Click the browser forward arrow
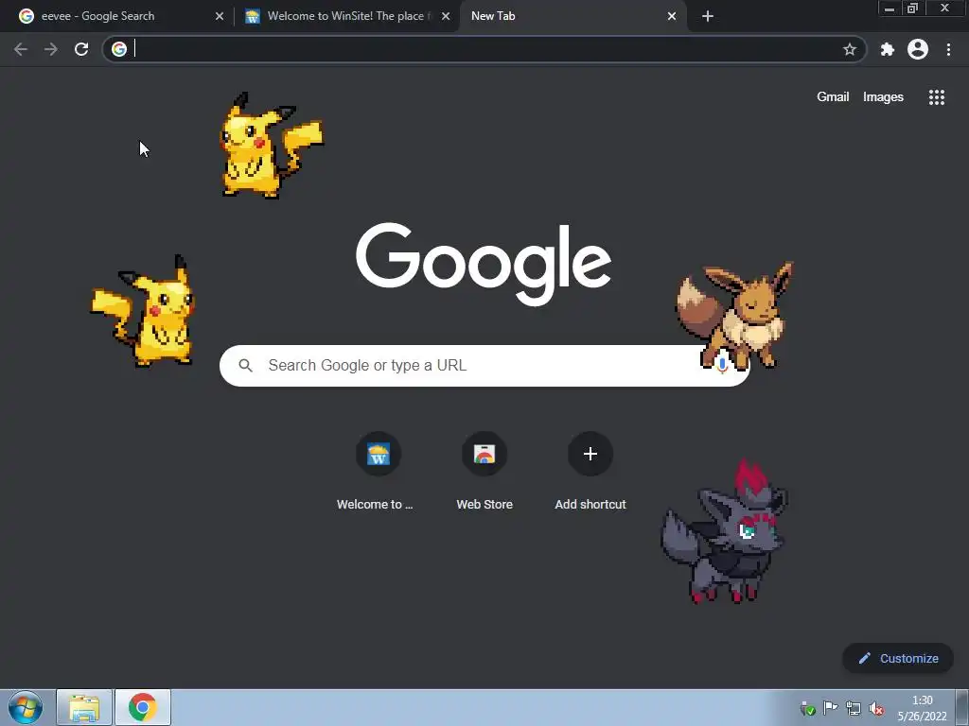The width and height of the screenshot is (969, 726). tap(51, 49)
